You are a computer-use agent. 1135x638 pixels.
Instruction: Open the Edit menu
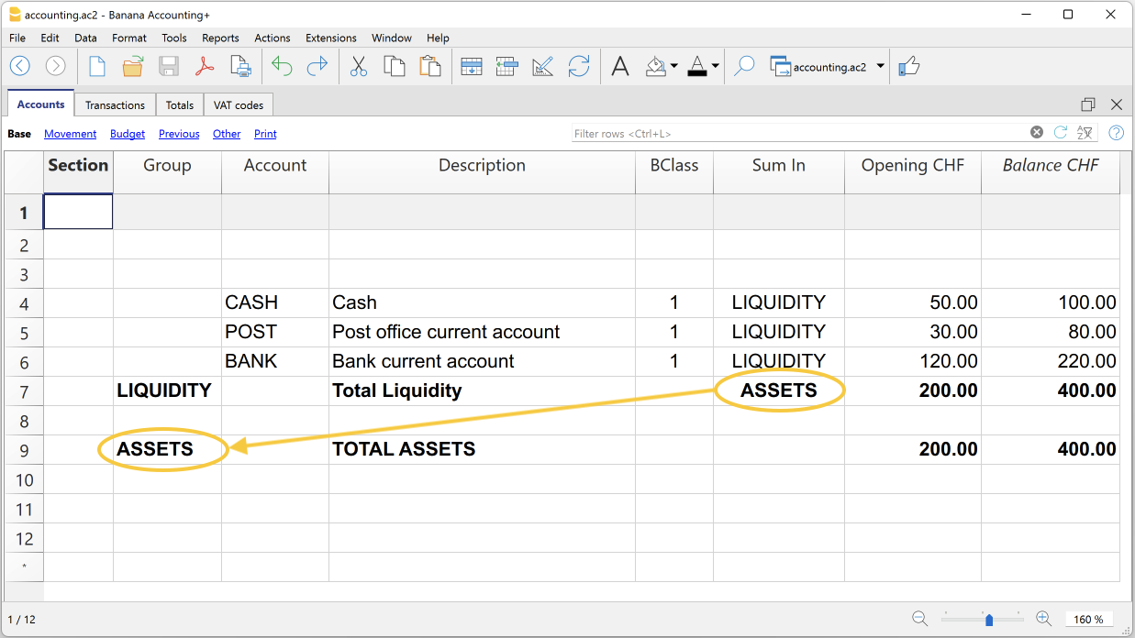coord(50,38)
